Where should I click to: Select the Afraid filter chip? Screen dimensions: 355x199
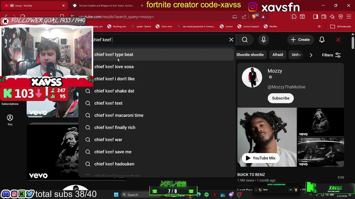click(x=278, y=55)
